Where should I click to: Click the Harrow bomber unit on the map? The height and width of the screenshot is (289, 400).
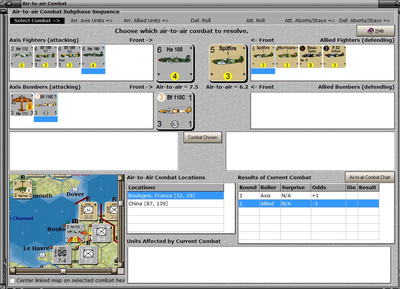23,189
